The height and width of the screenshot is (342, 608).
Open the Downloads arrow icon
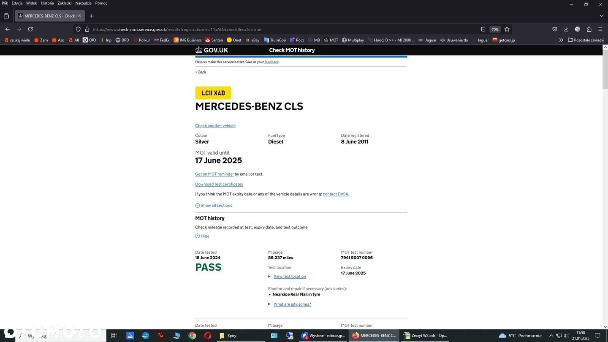566,29
